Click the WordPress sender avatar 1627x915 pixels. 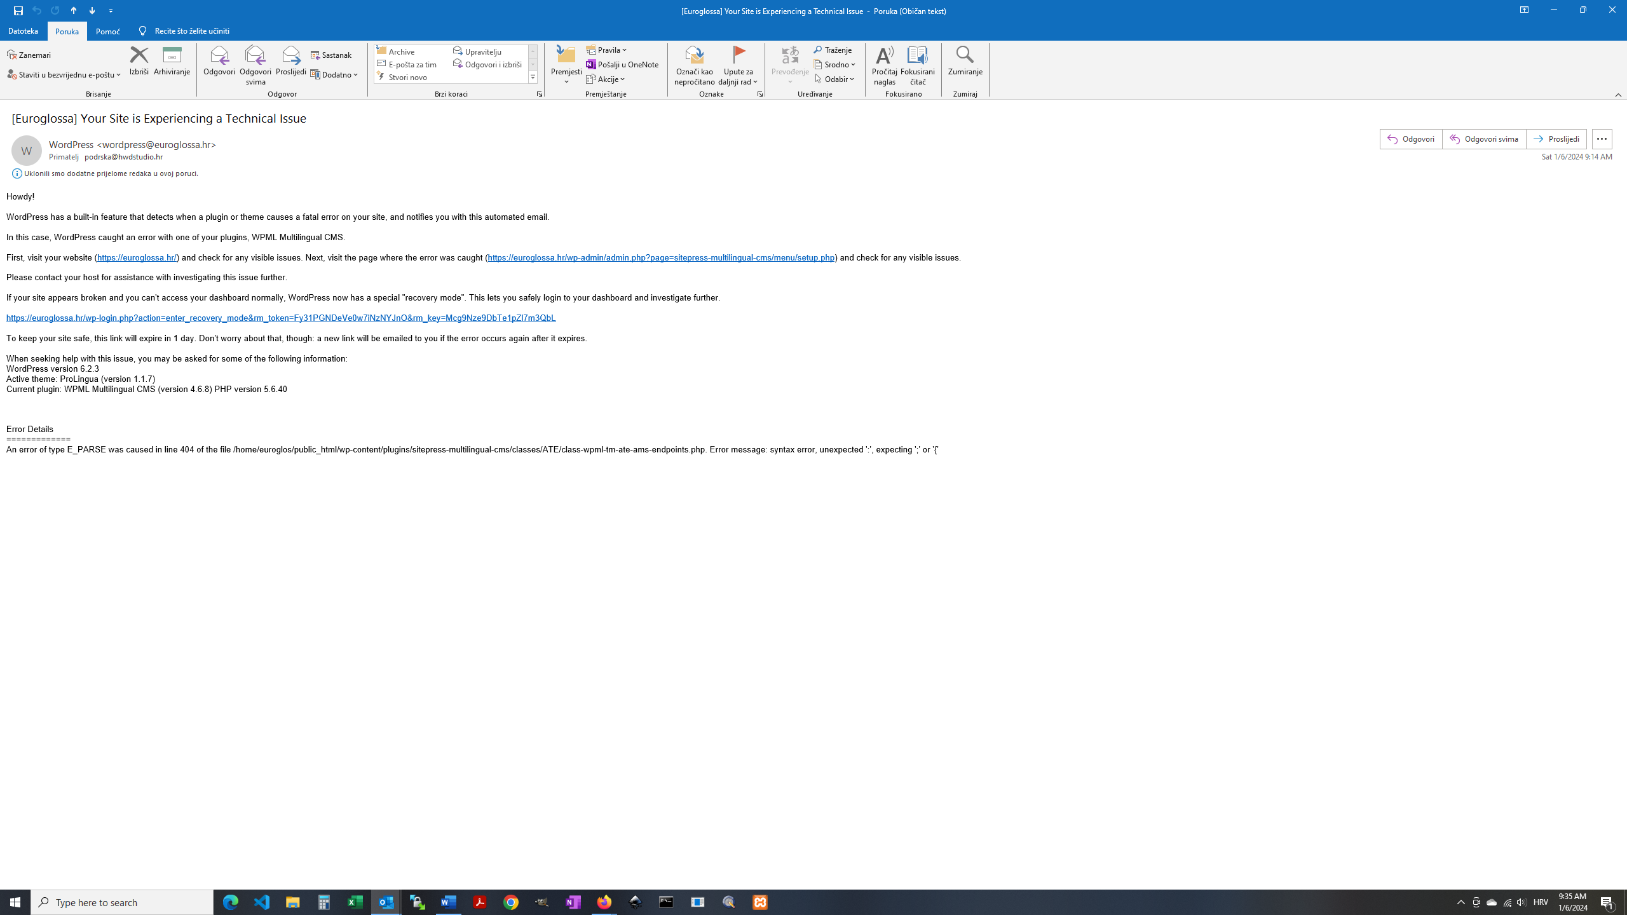(26, 151)
